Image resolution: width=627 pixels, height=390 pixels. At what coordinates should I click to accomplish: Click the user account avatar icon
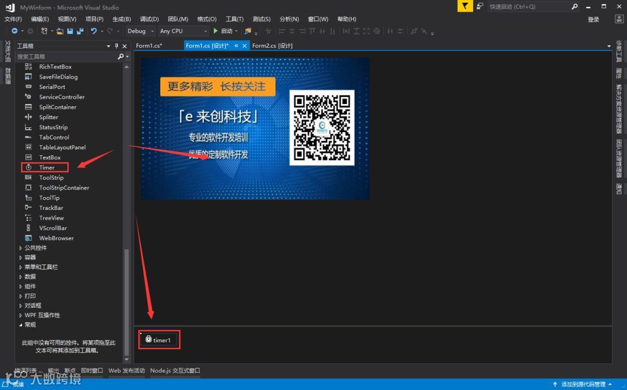(619, 19)
